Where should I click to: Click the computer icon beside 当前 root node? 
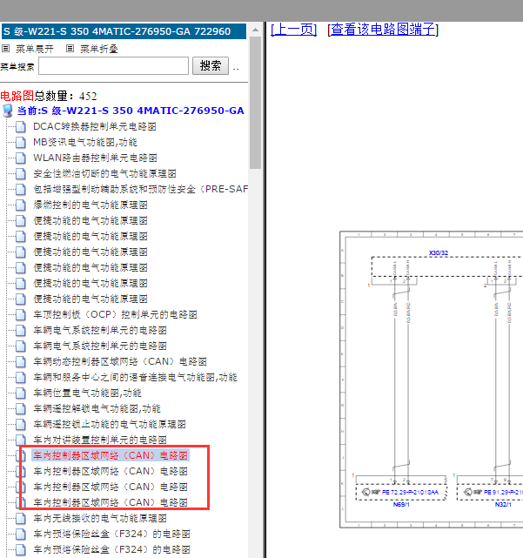click(8, 111)
